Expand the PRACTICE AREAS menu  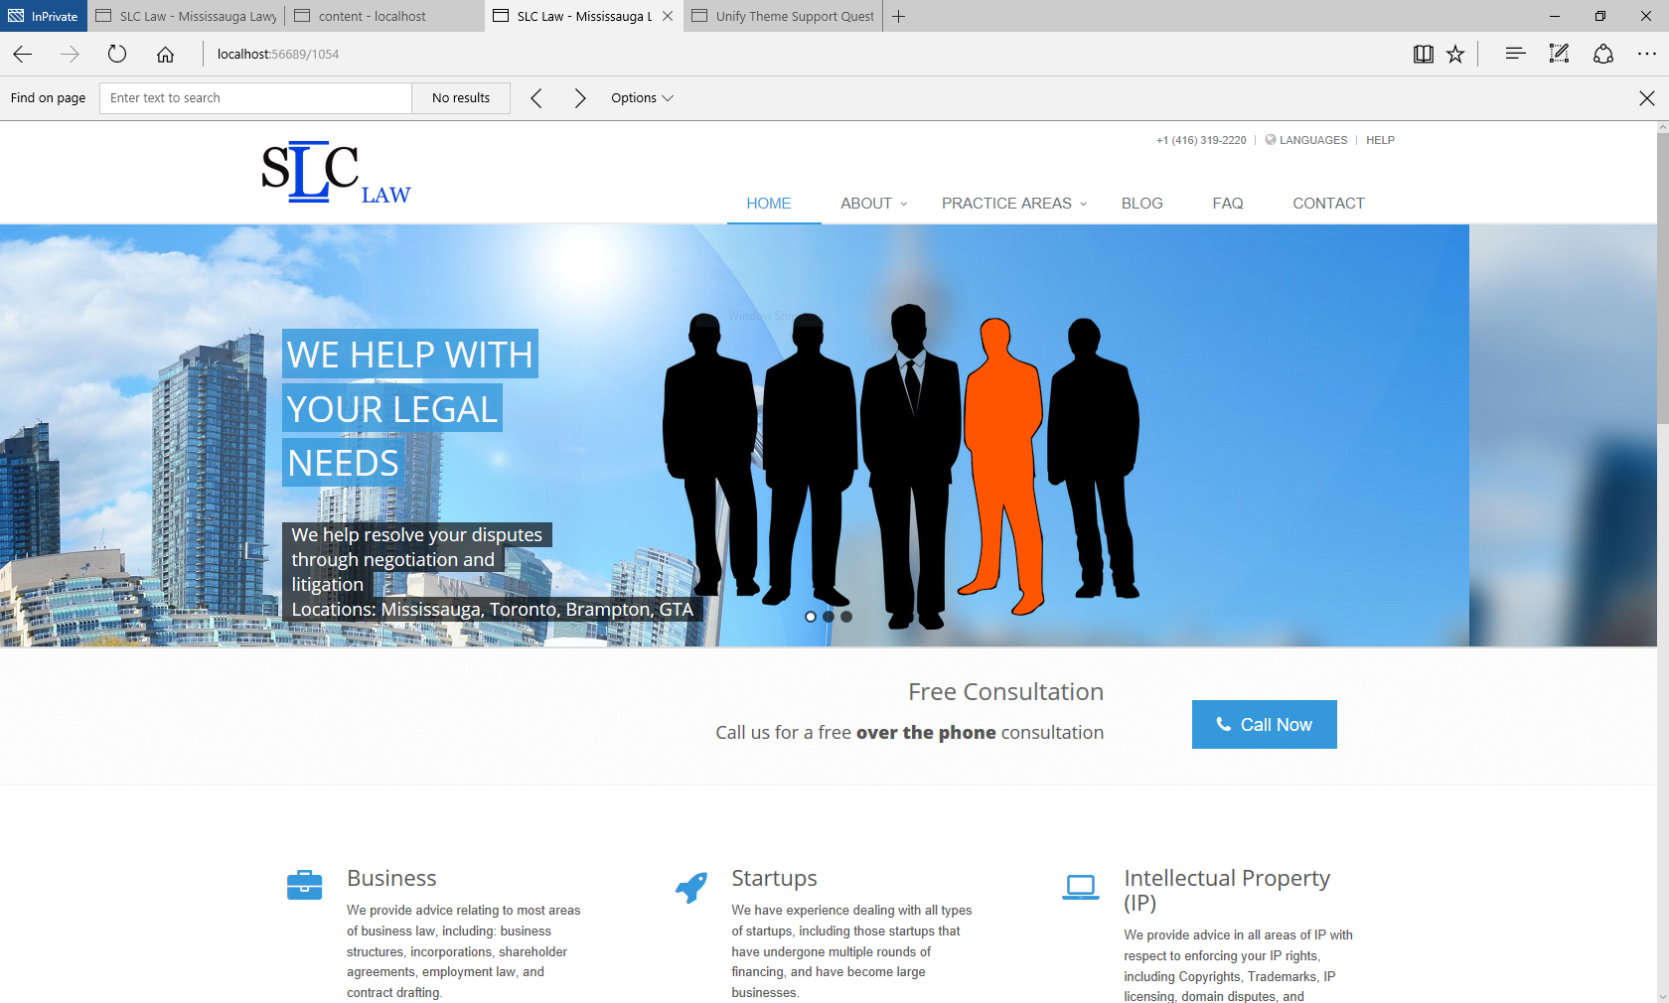[1013, 204]
